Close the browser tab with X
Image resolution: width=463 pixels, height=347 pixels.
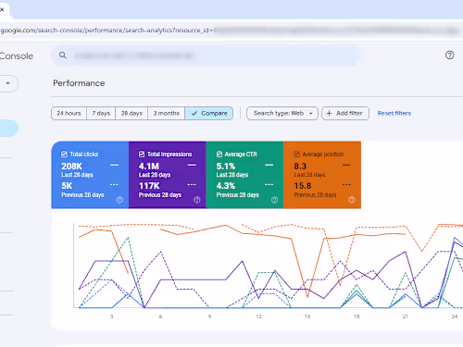[2, 9]
